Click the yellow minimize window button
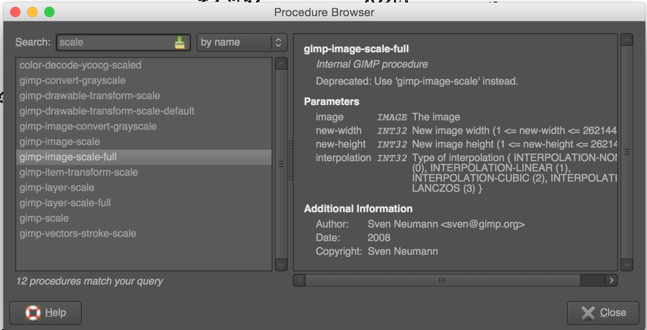The height and width of the screenshot is (330, 647). [32, 12]
